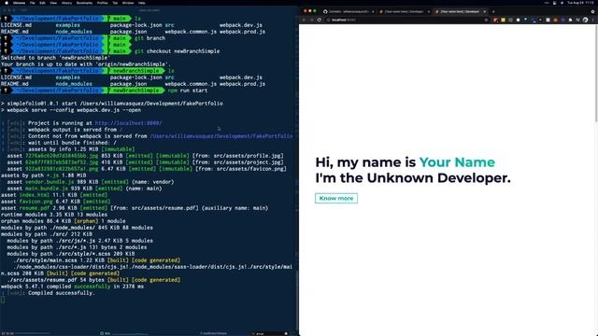Open the Extensions puzzle icon
The height and width of the screenshot is (336, 598).
[571, 20]
